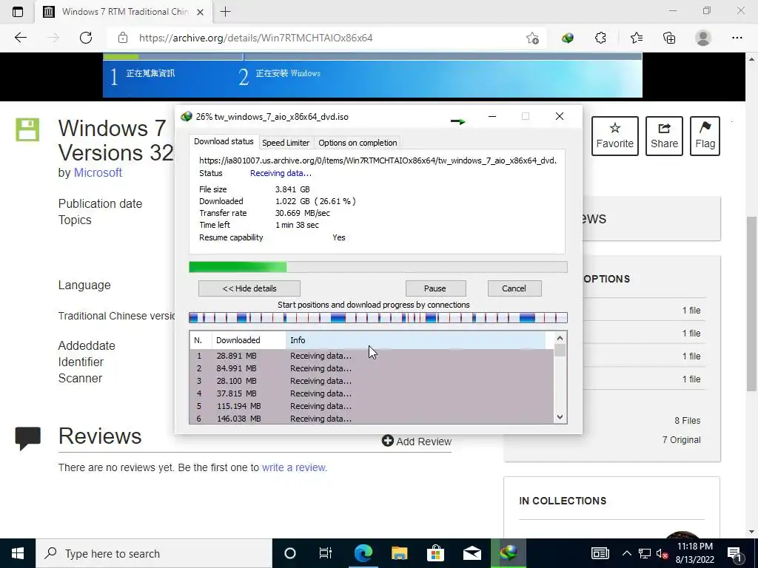The width and height of the screenshot is (758, 568).
Task: Open the notification center icon
Action: coord(734,554)
